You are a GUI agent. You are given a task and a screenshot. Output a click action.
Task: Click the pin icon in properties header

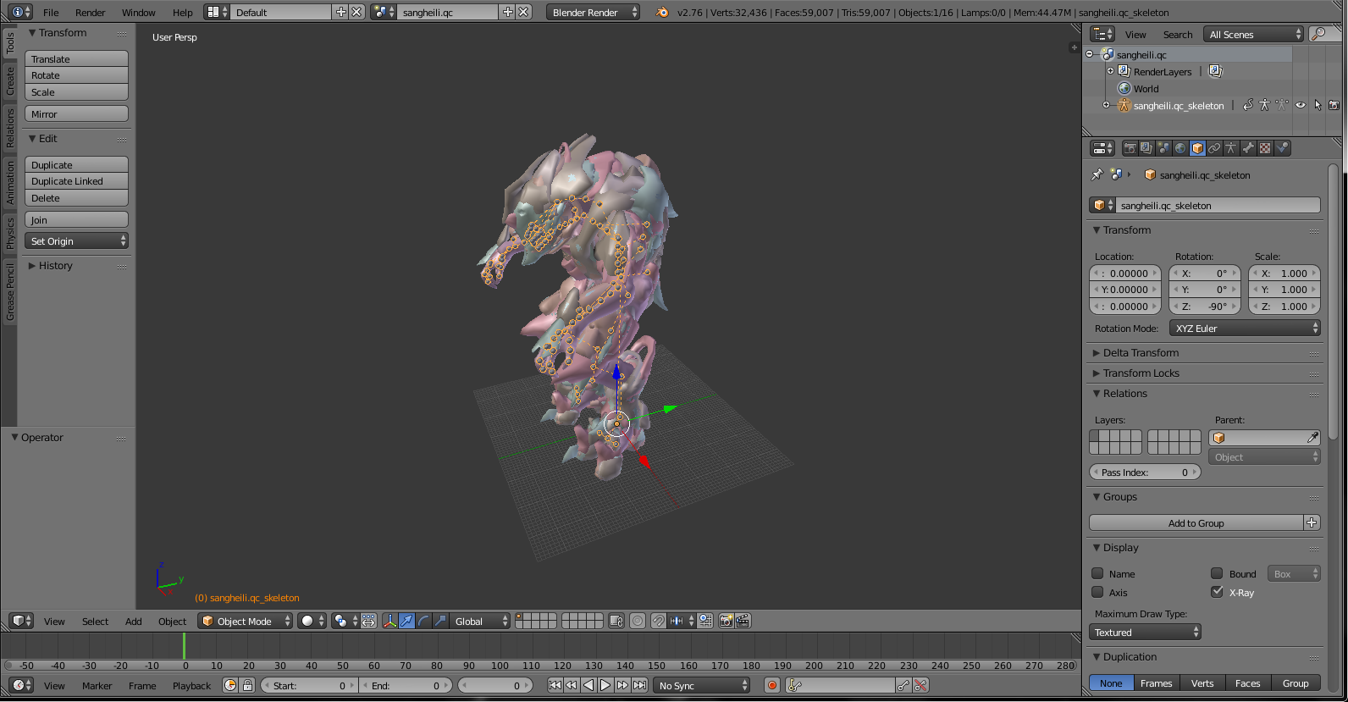[x=1097, y=174]
